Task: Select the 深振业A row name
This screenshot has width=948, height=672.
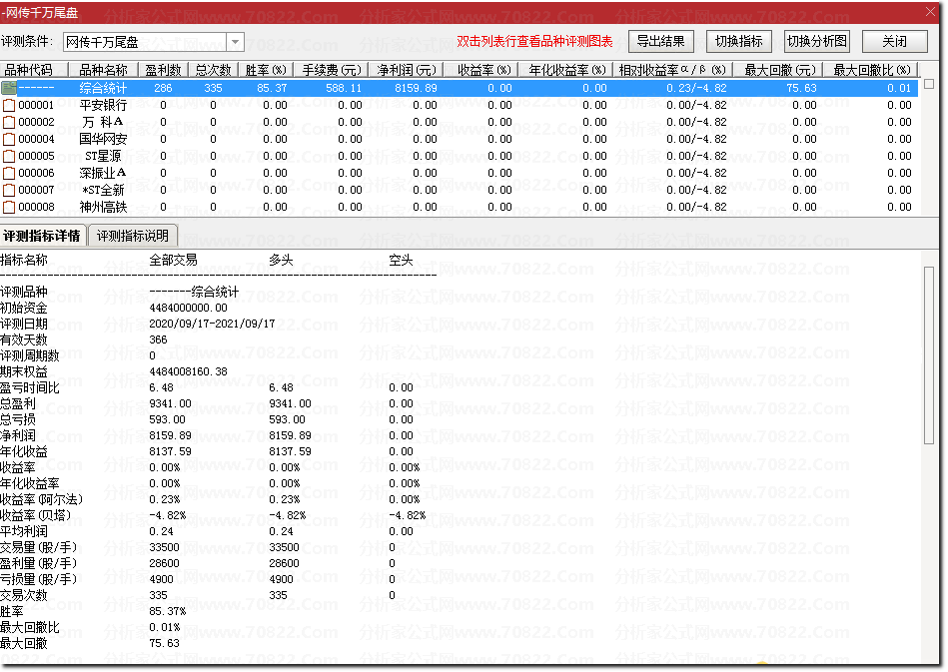Action: click(x=103, y=173)
